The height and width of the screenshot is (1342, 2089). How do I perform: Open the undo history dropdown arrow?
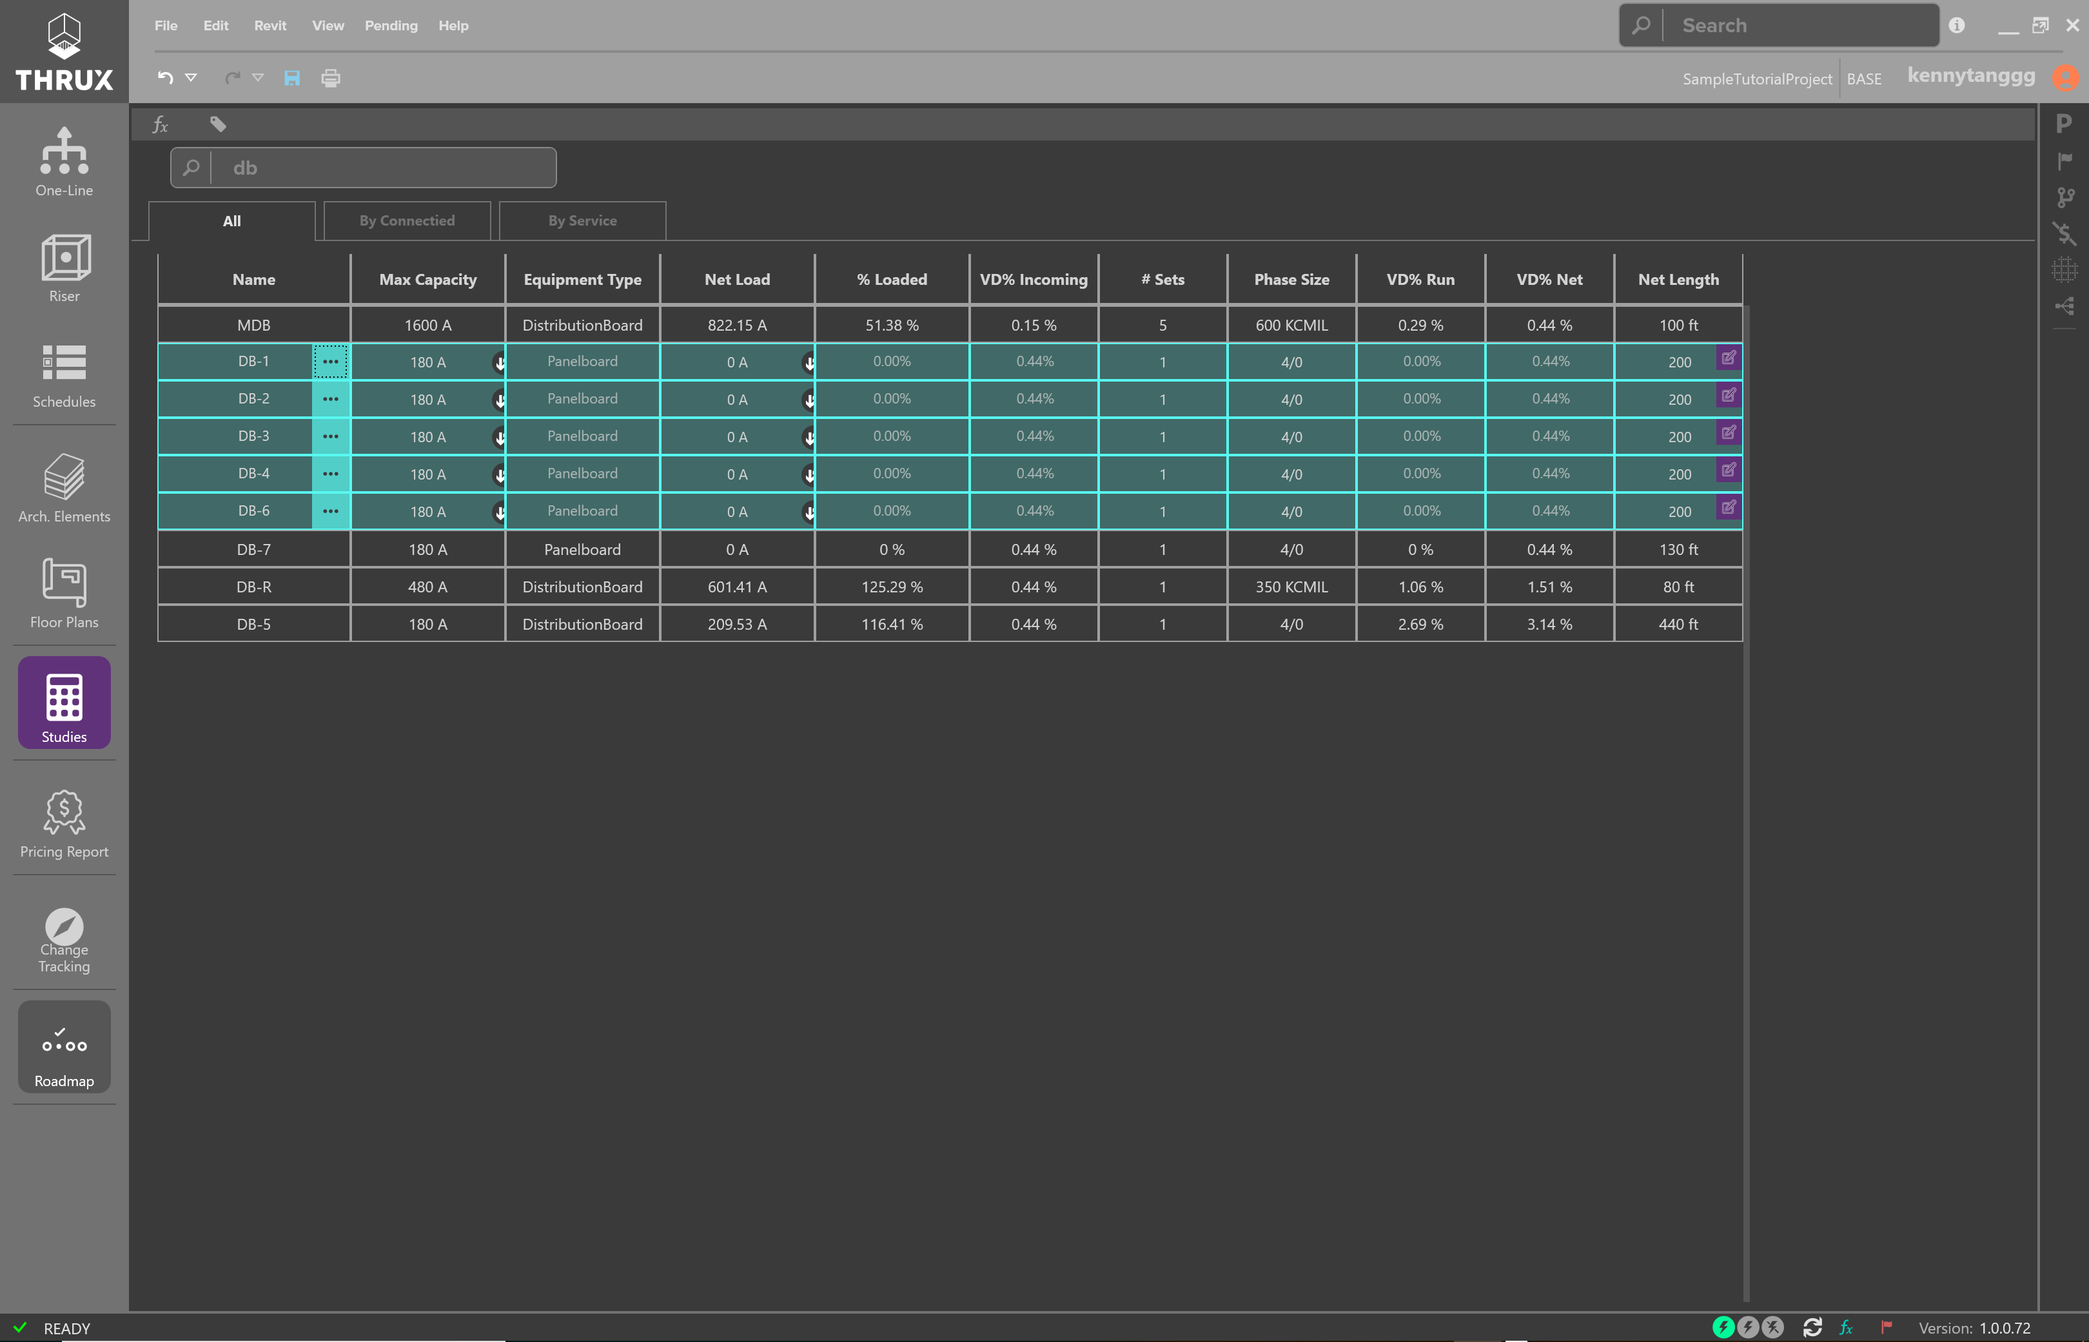pos(191,77)
